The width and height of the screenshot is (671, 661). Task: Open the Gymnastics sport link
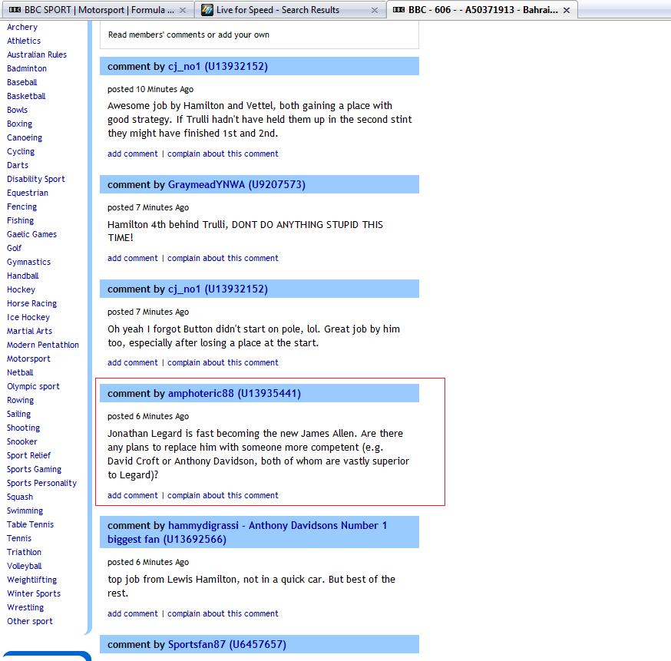coord(28,262)
